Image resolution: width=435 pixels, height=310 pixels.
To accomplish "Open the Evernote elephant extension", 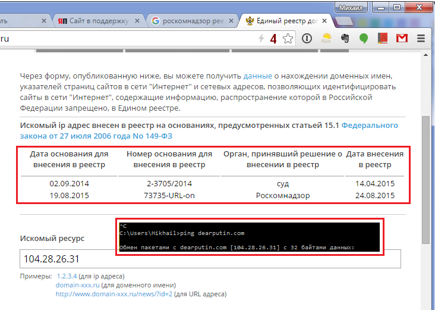I will point(345,38).
